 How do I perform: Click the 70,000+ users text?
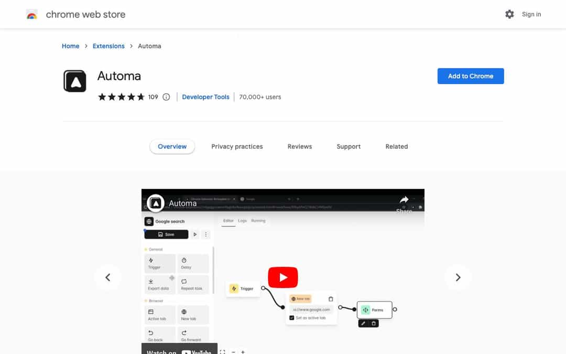(260, 97)
